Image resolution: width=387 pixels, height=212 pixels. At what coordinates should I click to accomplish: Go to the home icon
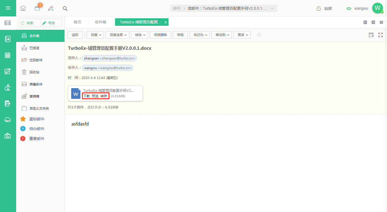pos(23,8)
